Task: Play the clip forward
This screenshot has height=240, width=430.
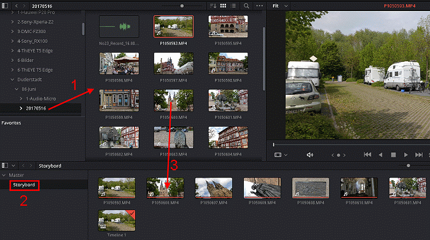Action: pos(406,155)
